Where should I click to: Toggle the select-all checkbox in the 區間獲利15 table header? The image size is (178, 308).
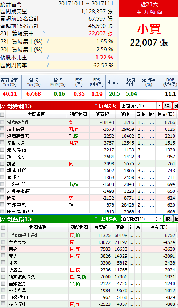pyautogui.click(x=2, y=114)
